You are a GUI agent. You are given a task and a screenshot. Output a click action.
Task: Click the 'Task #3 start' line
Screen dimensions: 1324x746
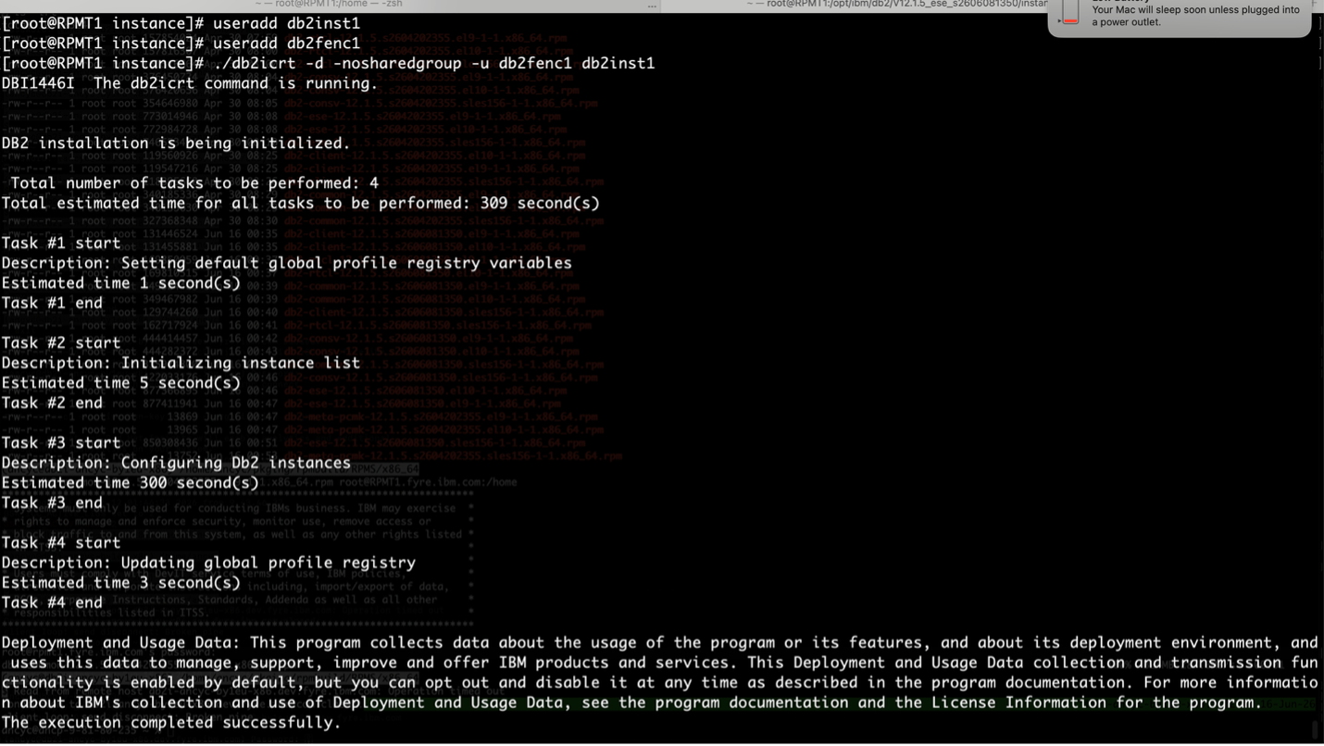61,443
